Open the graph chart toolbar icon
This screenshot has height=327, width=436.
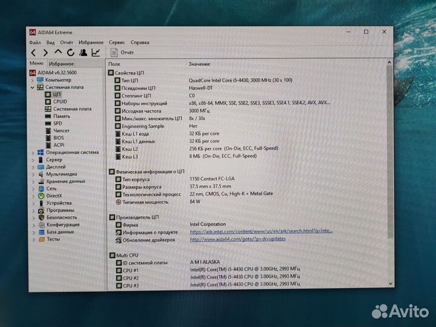tap(96, 52)
